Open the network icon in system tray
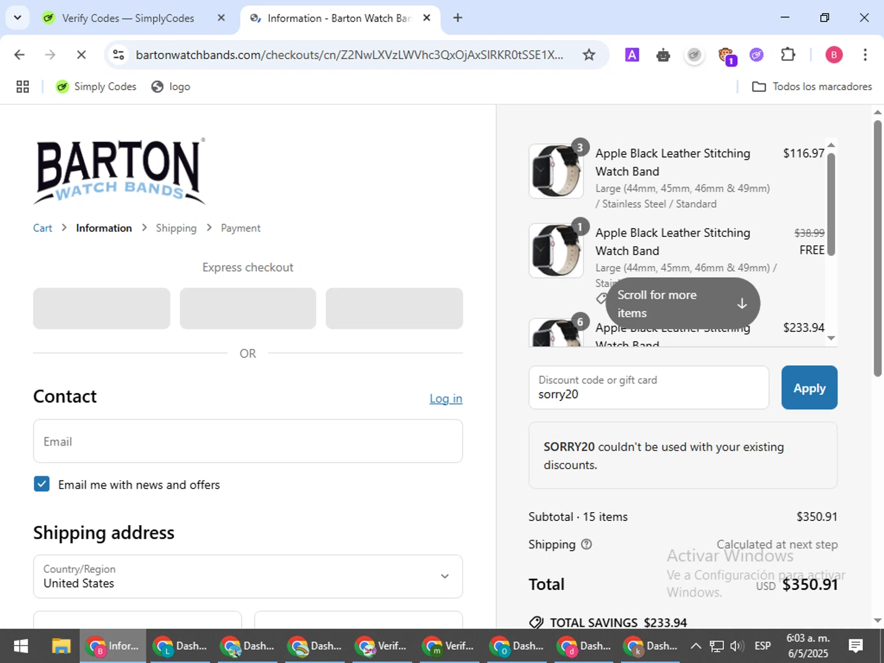 click(716, 646)
